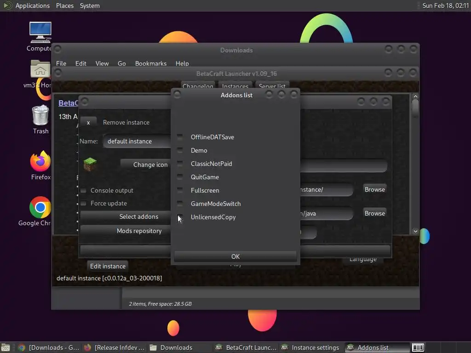
Task: Switch to the Changelog tab
Action: [x=198, y=86]
